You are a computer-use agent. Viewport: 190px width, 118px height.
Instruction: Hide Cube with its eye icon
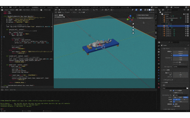pyautogui.click(x=186, y=16)
